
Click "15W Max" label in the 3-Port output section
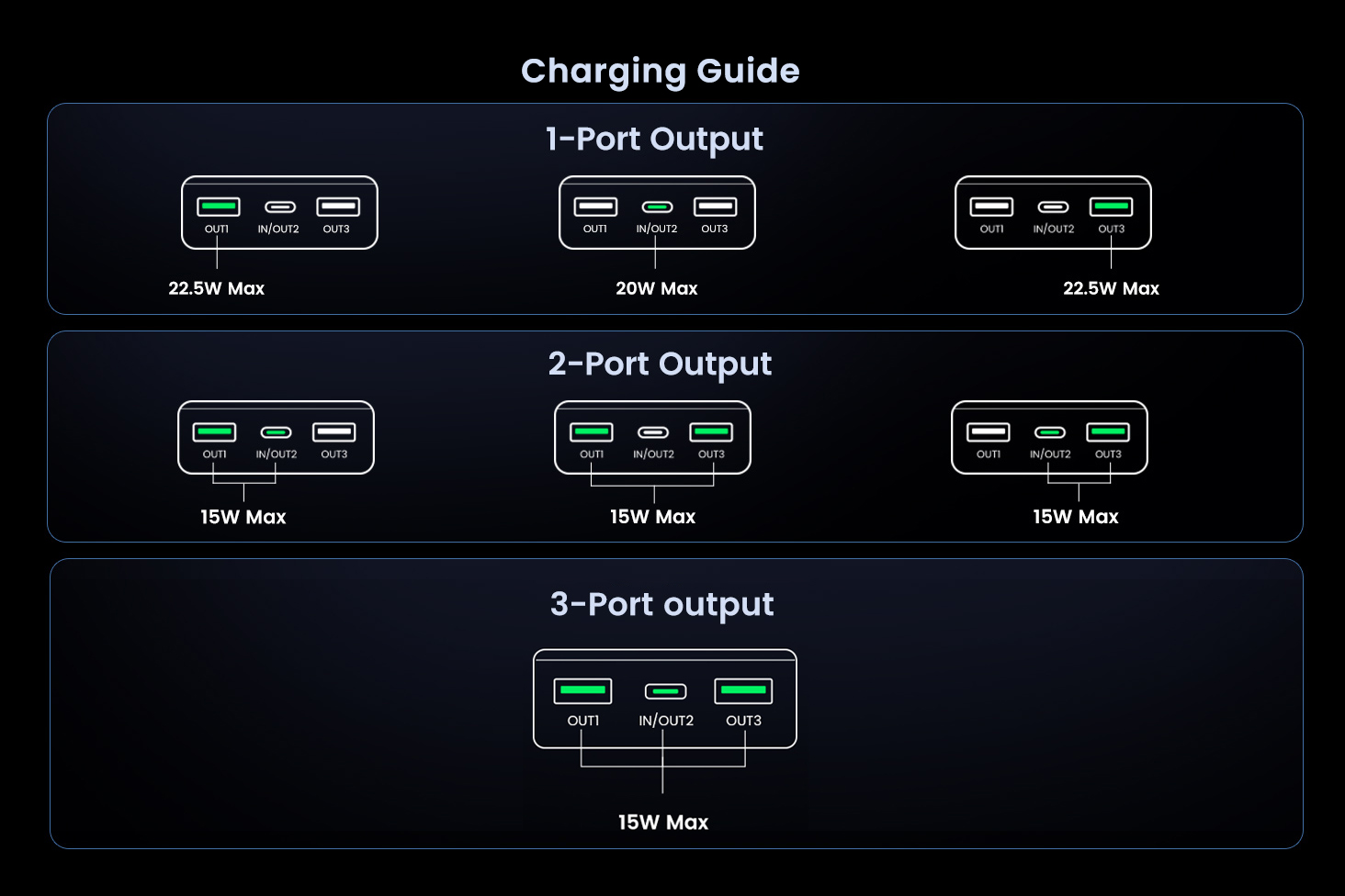pyautogui.click(x=662, y=823)
